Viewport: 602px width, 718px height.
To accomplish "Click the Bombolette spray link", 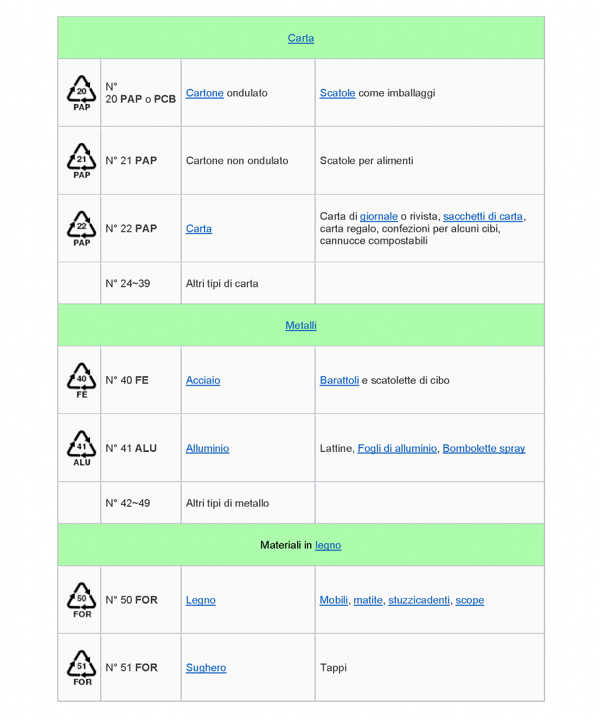I will click(x=484, y=448).
